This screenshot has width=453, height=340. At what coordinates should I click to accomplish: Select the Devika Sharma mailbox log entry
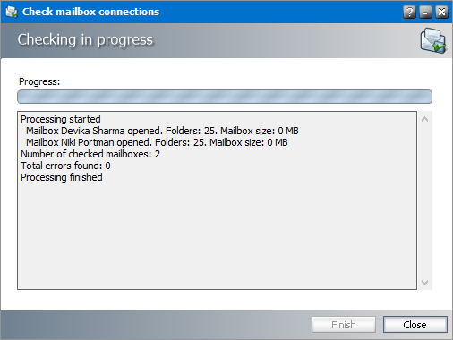[162, 131]
